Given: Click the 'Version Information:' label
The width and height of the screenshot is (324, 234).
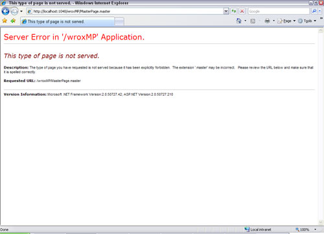Looking at the screenshot, I should [25, 94].
